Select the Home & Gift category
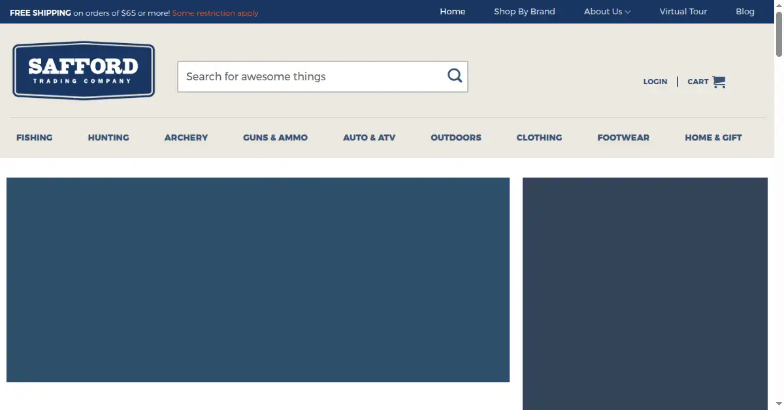The width and height of the screenshot is (784, 410). tap(713, 138)
